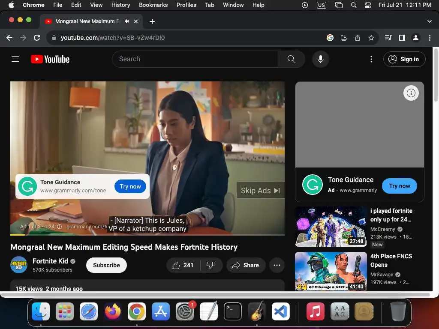Click the browser forward arrow

pos(23,38)
